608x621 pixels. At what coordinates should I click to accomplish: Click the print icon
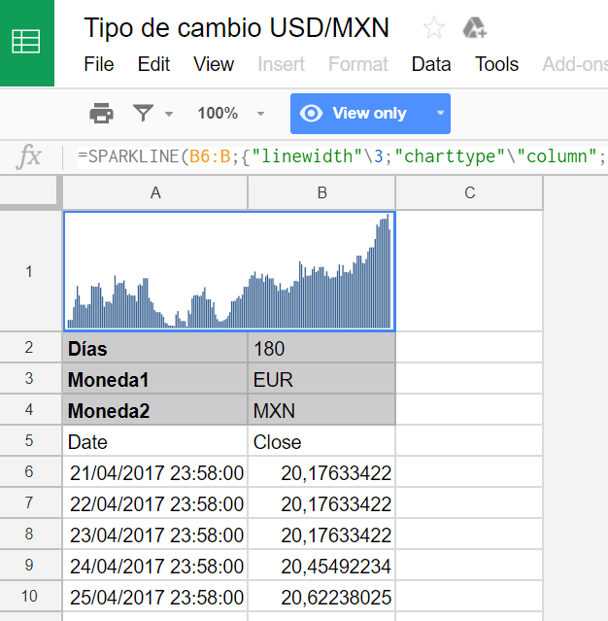[101, 114]
